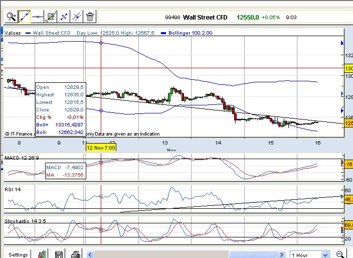The image size is (353, 258).
Task: Click the MACD -7,4902 tooltip value
Action: 74,168
